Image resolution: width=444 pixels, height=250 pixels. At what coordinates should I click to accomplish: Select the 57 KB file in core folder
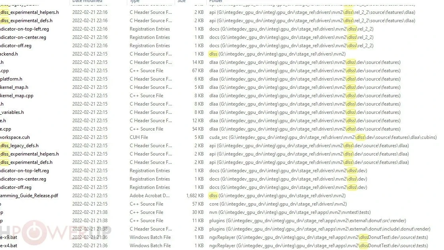[2, 204]
